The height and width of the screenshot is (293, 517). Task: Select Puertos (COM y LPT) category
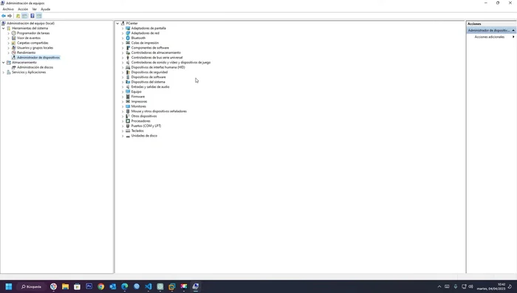click(x=146, y=126)
